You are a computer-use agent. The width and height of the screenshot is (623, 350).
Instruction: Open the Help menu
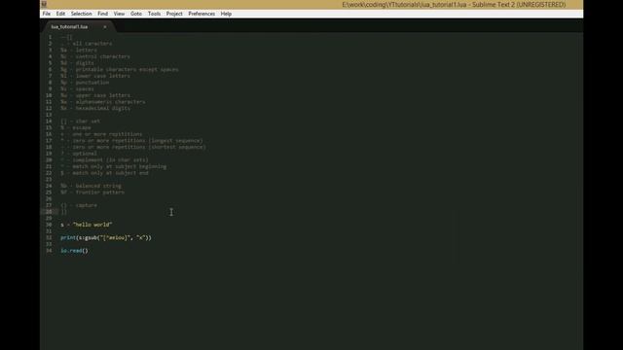(x=226, y=14)
